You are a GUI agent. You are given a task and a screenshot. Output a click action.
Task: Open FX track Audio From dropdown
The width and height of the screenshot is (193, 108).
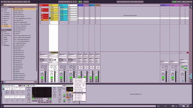[x=72, y=56]
